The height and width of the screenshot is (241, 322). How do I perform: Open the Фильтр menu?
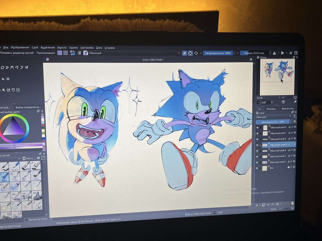tap(62, 48)
